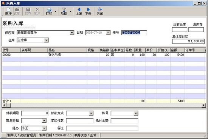Viewport: 208px width, 139px height.
Task: Click the 关闭 (Close) toolbar icon
Action: [x=100, y=11]
